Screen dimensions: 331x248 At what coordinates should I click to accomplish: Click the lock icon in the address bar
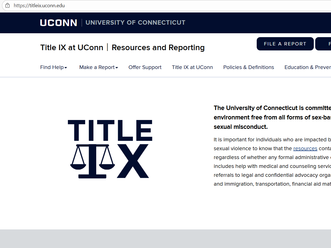pos(8,6)
